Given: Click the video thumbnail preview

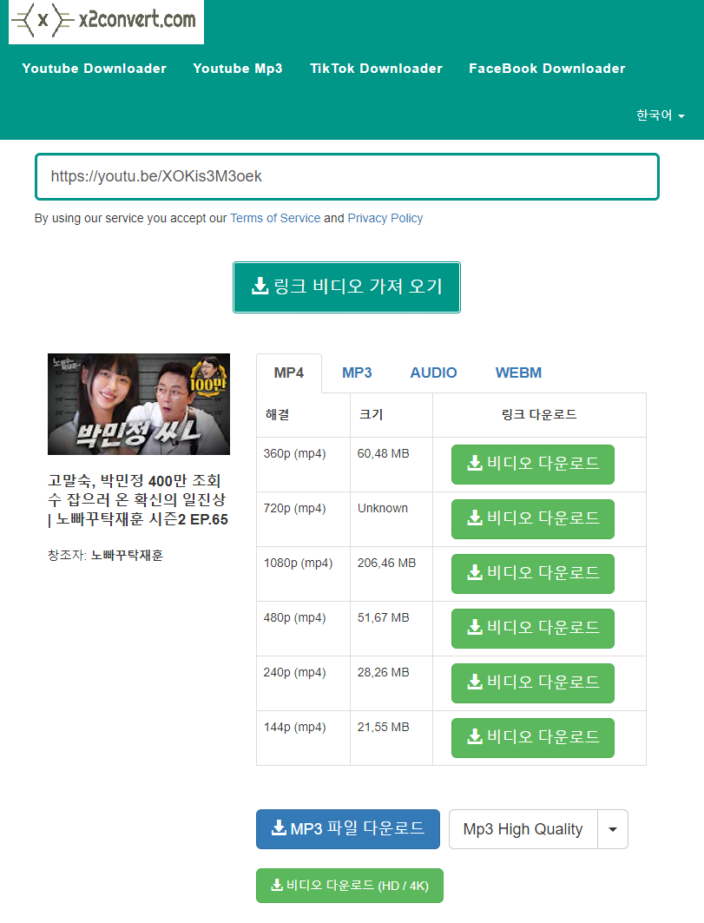Looking at the screenshot, I should (x=138, y=404).
